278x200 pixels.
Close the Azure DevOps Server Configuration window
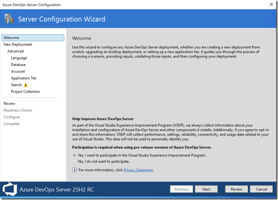(271, 4)
